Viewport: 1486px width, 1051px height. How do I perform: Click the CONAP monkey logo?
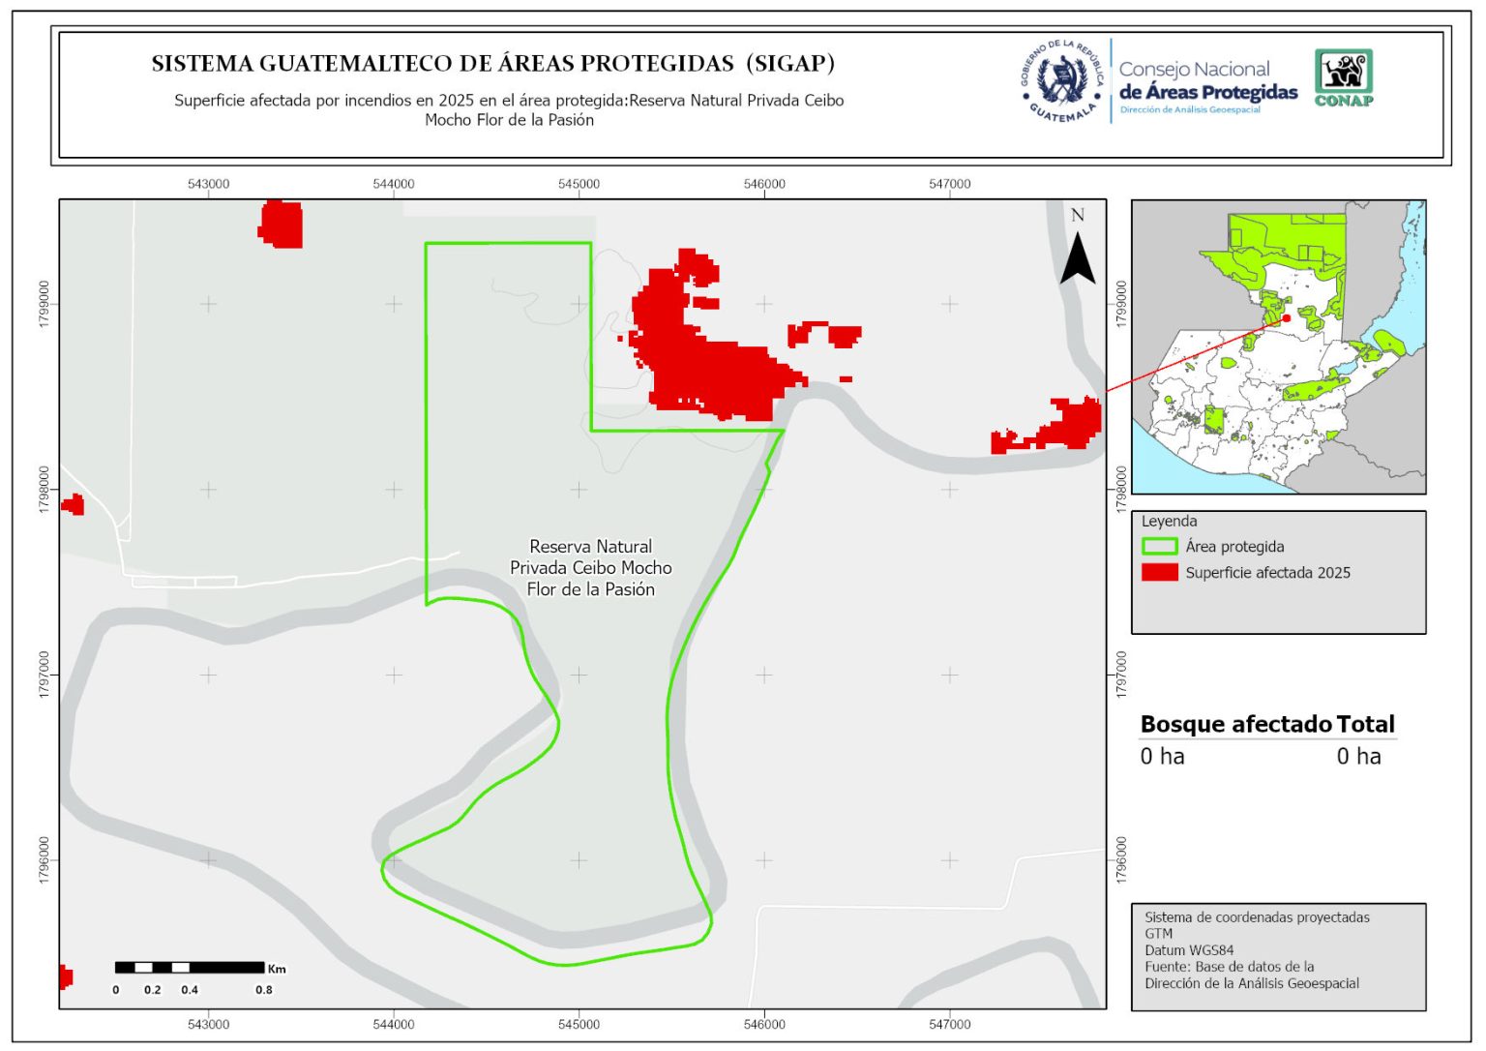[x=1343, y=73]
